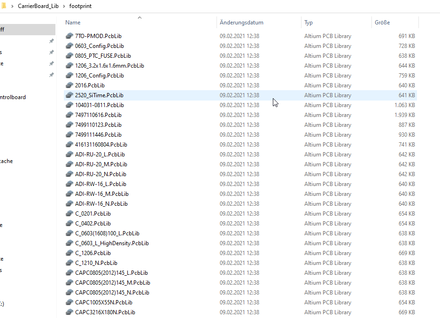Select the C_0201.PcbLib library icon
440x318 pixels.
point(69,214)
